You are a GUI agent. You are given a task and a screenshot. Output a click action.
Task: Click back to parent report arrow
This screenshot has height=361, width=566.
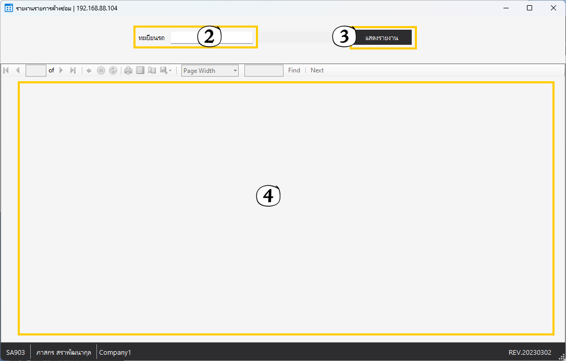89,70
